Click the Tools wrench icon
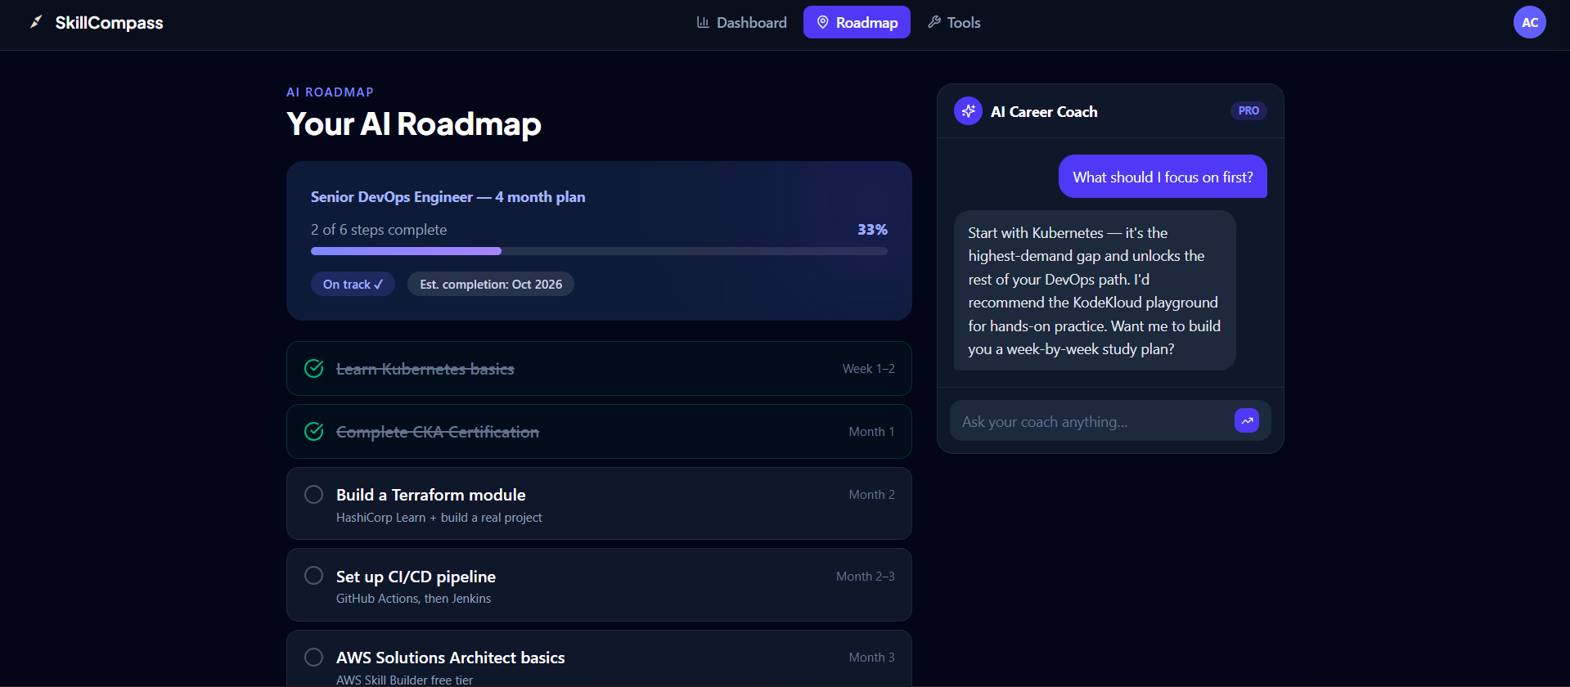 934,22
